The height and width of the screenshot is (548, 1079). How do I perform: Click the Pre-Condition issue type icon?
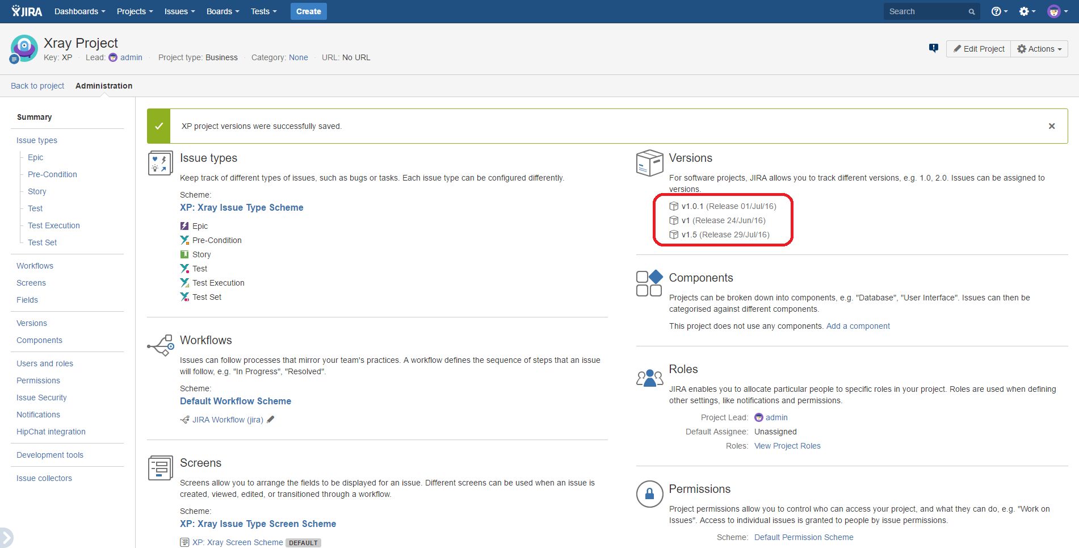coord(184,240)
